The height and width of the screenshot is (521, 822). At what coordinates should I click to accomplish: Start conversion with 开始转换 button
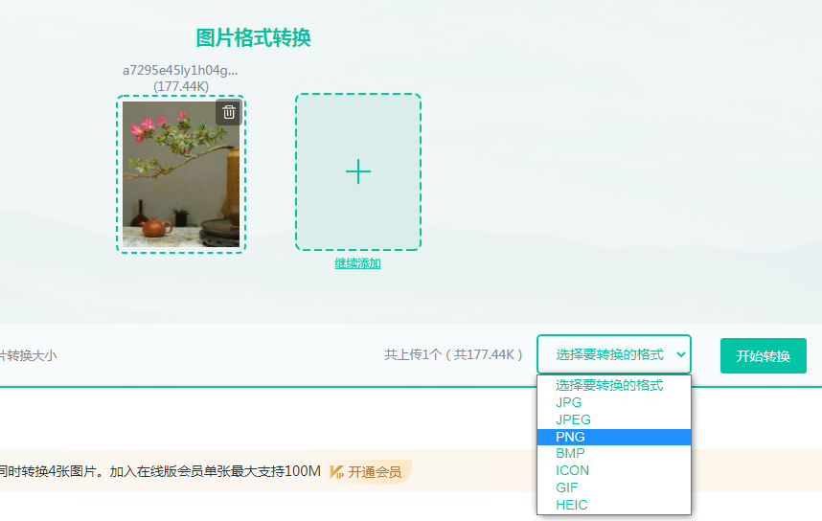764,356
